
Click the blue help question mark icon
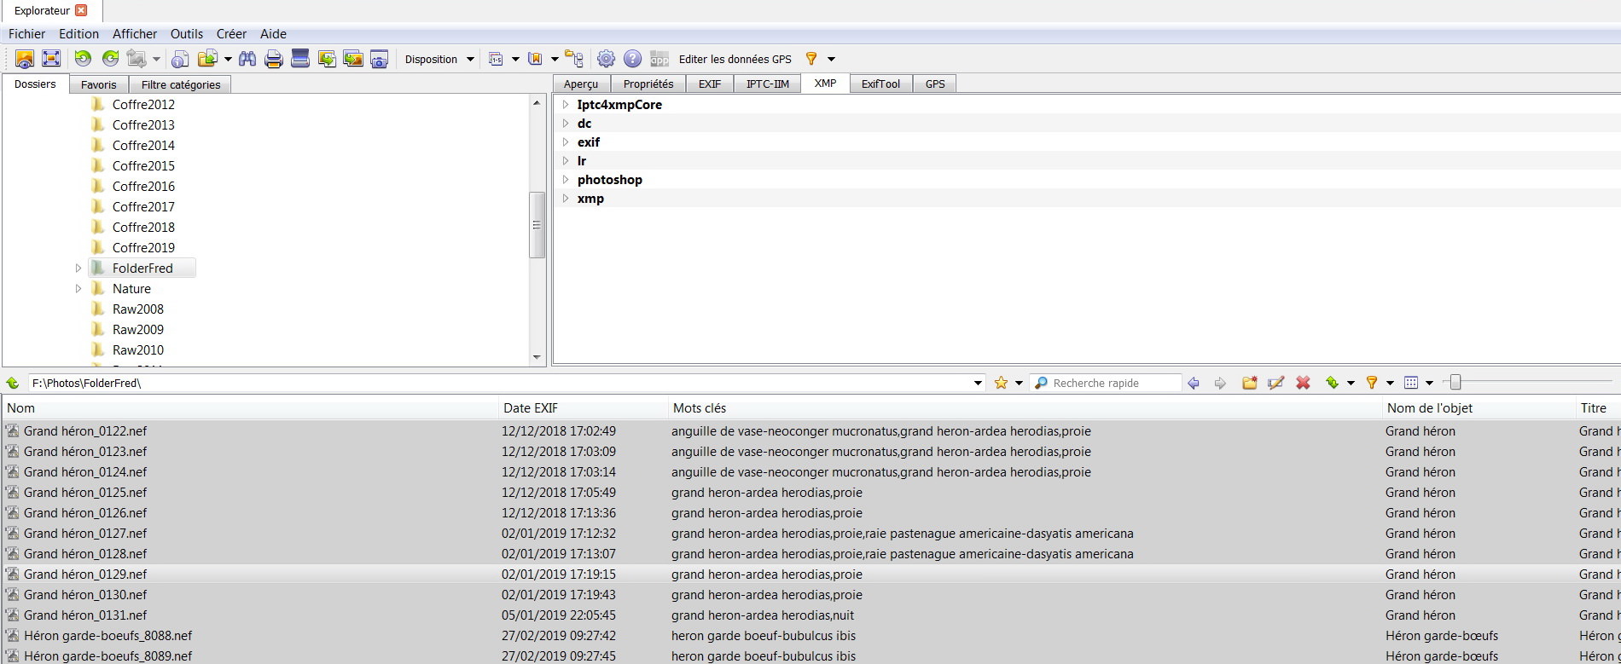632,59
